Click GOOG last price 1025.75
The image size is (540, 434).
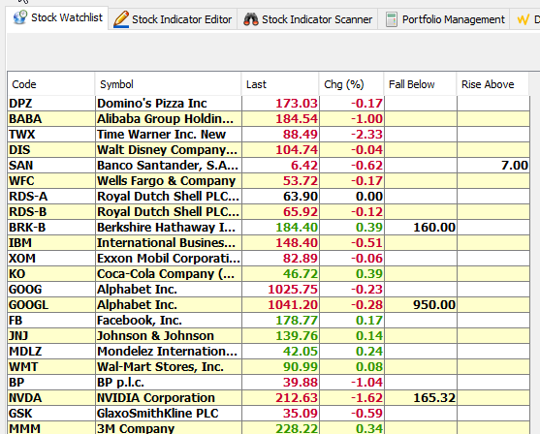pos(281,289)
